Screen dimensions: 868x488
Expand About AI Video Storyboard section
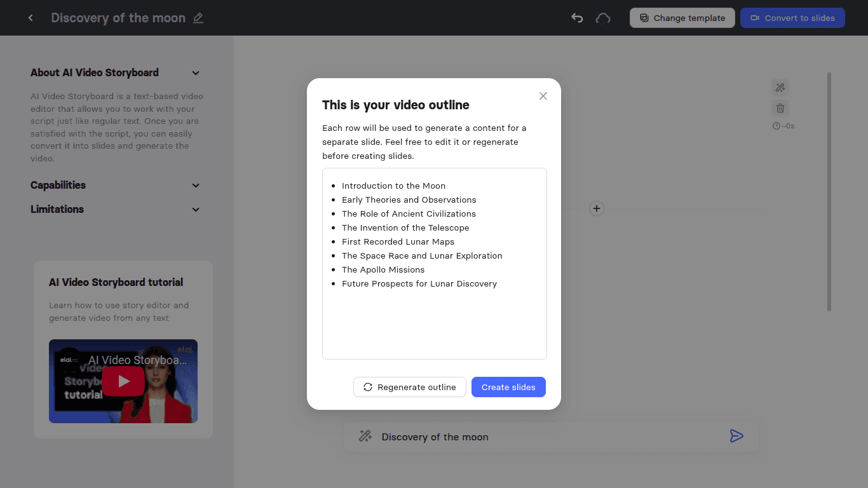coord(196,73)
